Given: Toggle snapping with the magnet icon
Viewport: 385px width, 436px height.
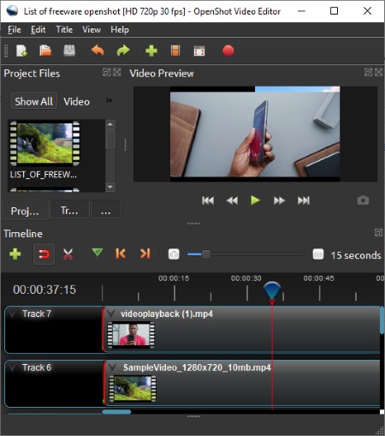Looking at the screenshot, I should click(x=44, y=254).
